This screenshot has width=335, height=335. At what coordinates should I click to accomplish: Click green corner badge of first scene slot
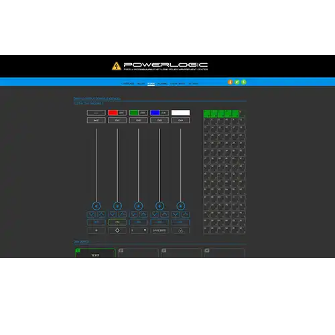78,251
